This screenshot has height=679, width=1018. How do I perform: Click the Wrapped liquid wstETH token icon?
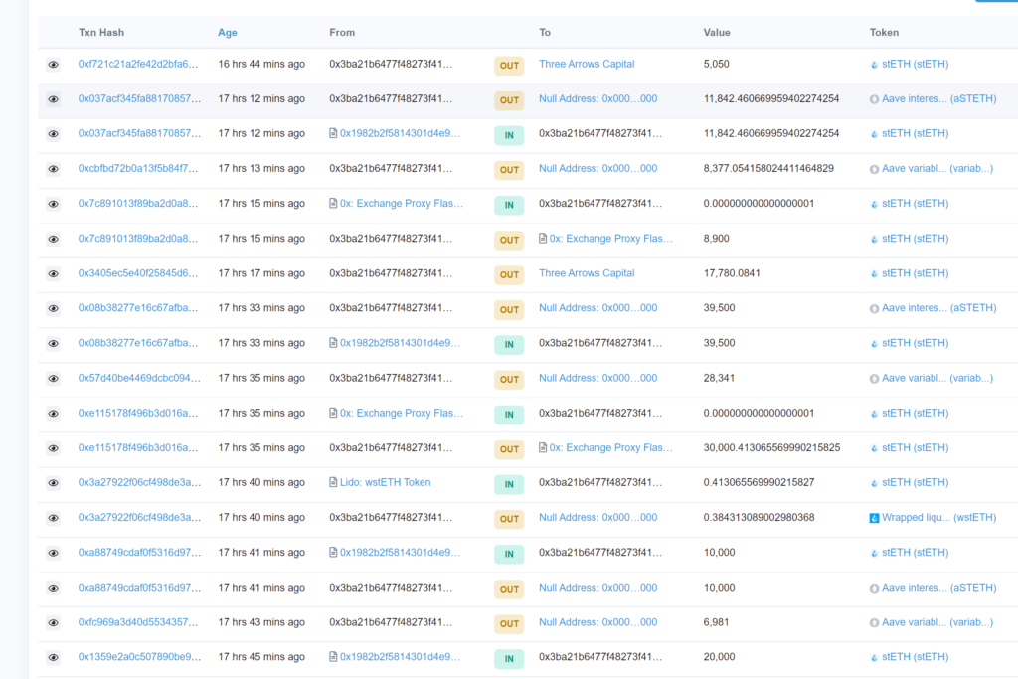tap(874, 518)
